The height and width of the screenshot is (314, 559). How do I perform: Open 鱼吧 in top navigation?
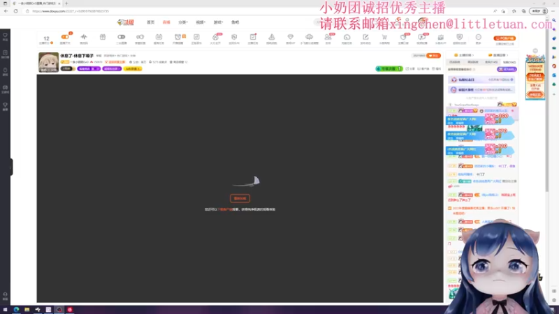tap(235, 22)
